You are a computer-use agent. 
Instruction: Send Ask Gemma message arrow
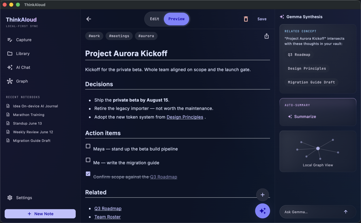point(346,212)
